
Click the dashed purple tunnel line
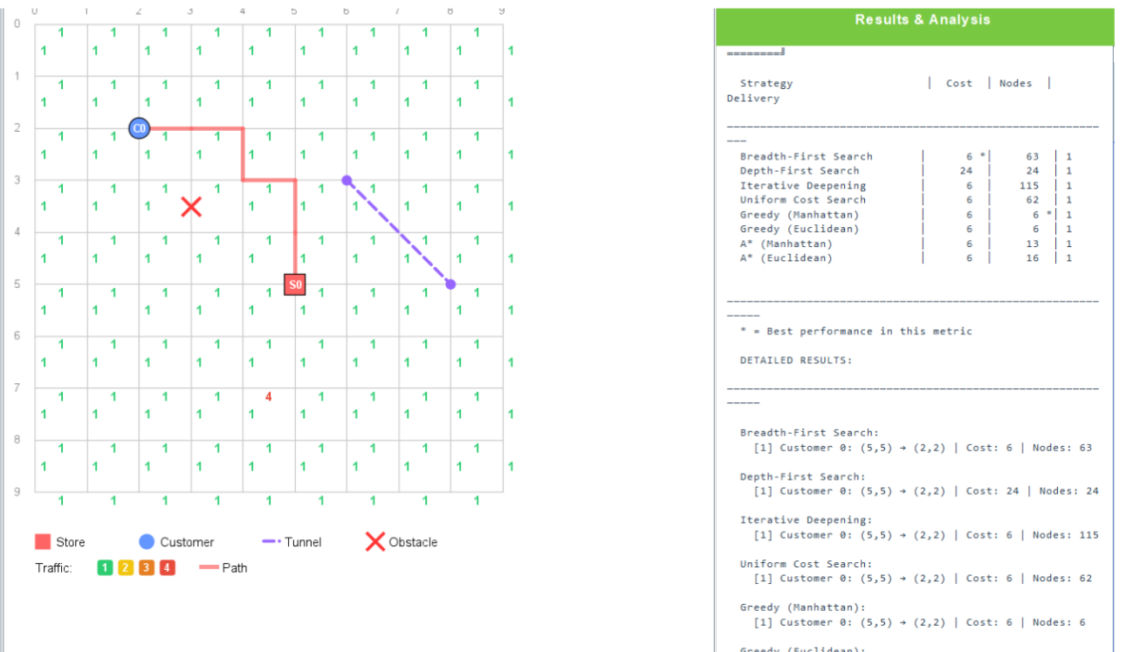coord(399,233)
